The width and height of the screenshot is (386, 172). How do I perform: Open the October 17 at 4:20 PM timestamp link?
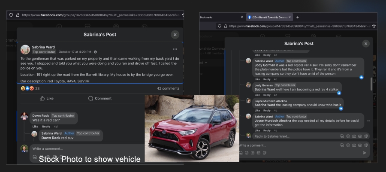click(75, 52)
